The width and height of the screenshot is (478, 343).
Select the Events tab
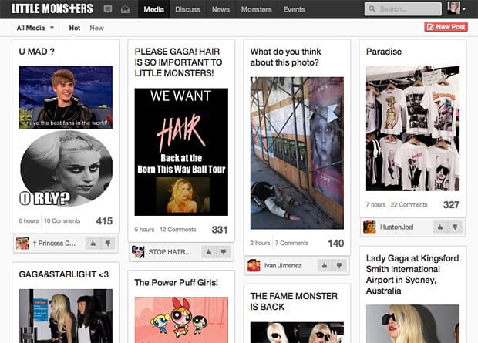pyautogui.click(x=294, y=9)
